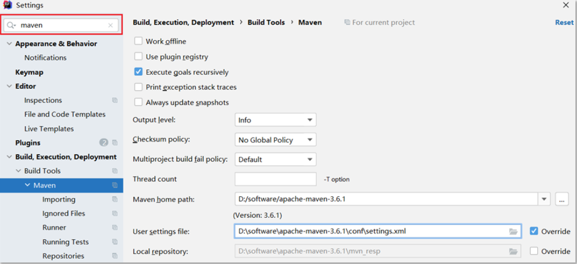
Task: Click project-level icon beside Repositories
Action: pyautogui.click(x=115, y=256)
